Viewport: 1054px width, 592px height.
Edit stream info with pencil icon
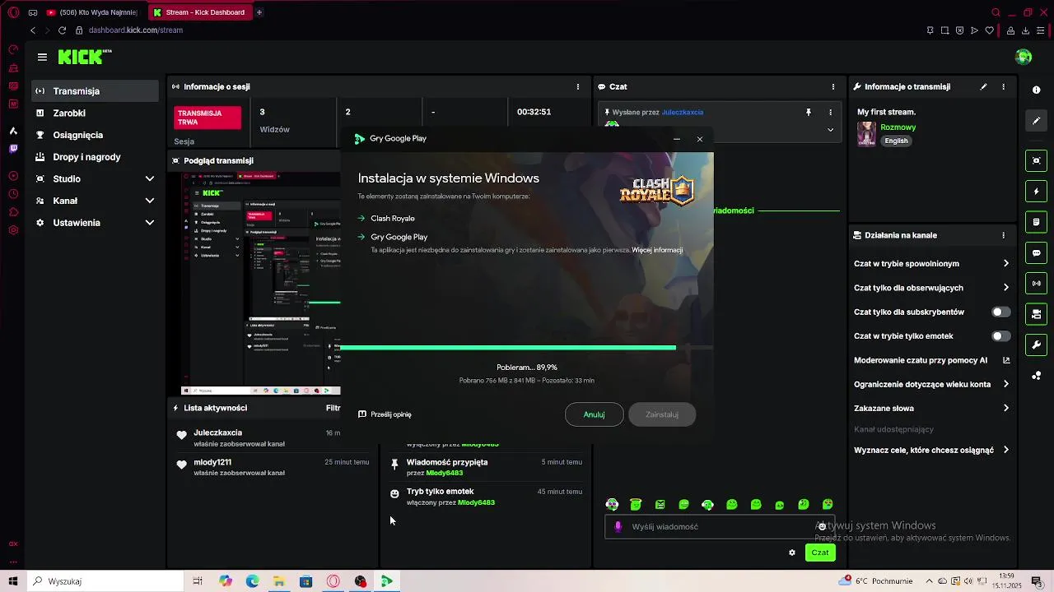coord(983,86)
